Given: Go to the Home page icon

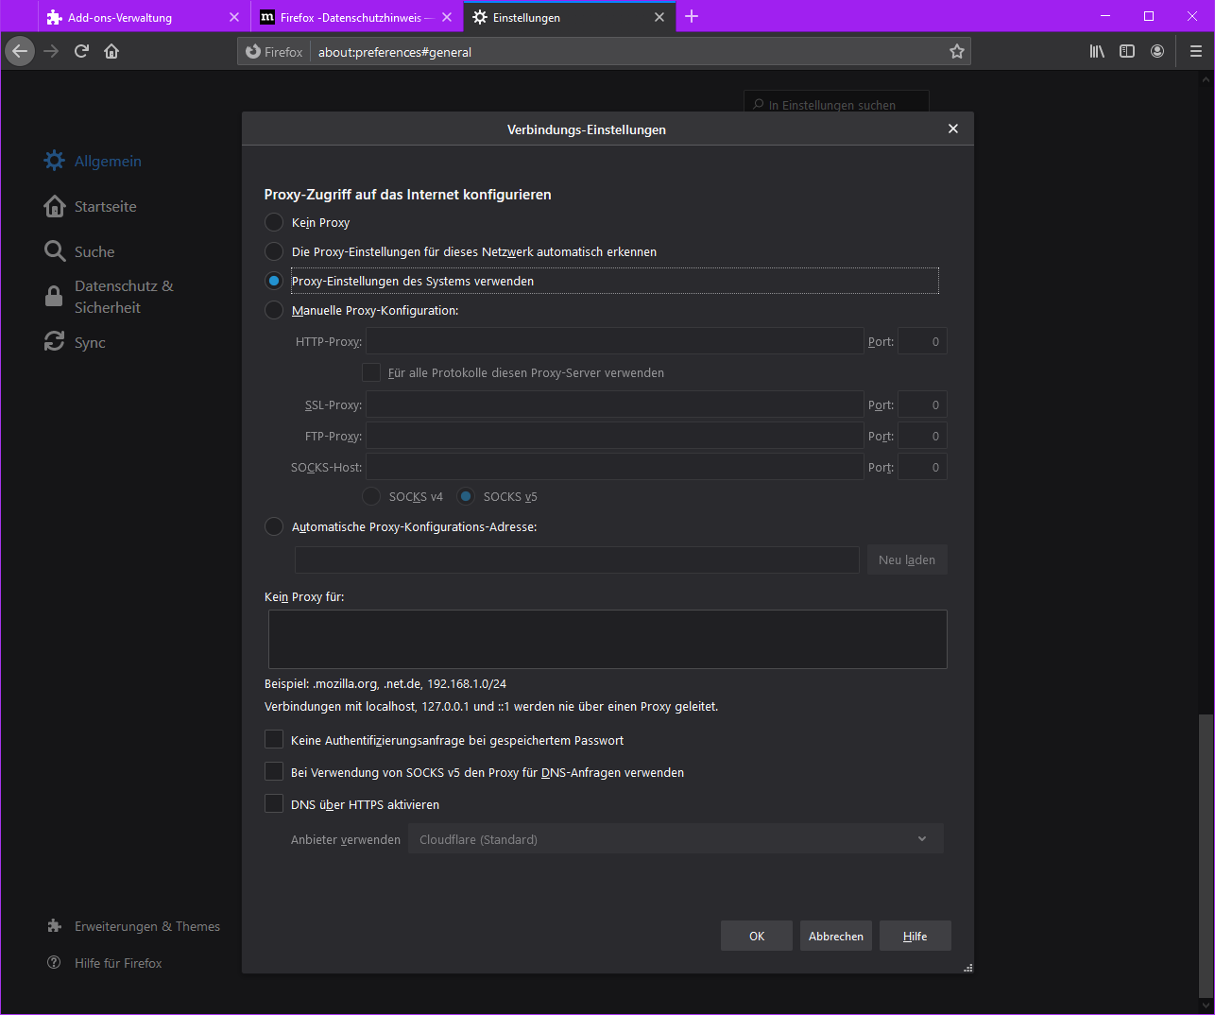Looking at the screenshot, I should tap(111, 51).
